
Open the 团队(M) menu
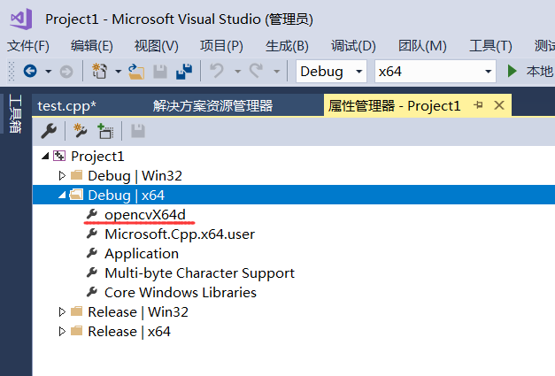tap(422, 46)
